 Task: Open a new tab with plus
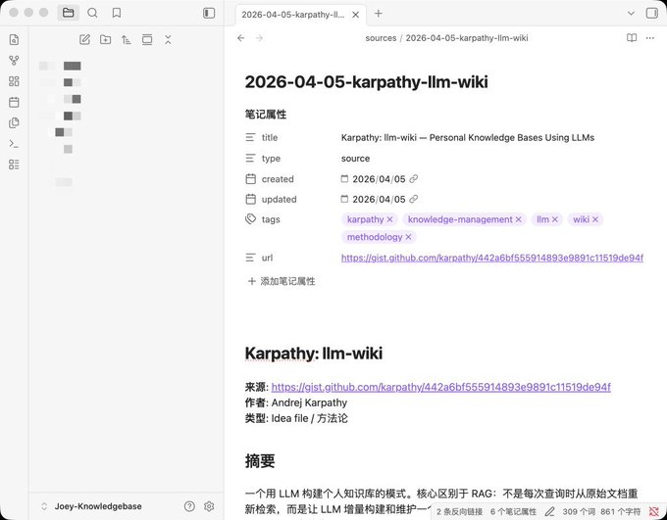point(379,13)
